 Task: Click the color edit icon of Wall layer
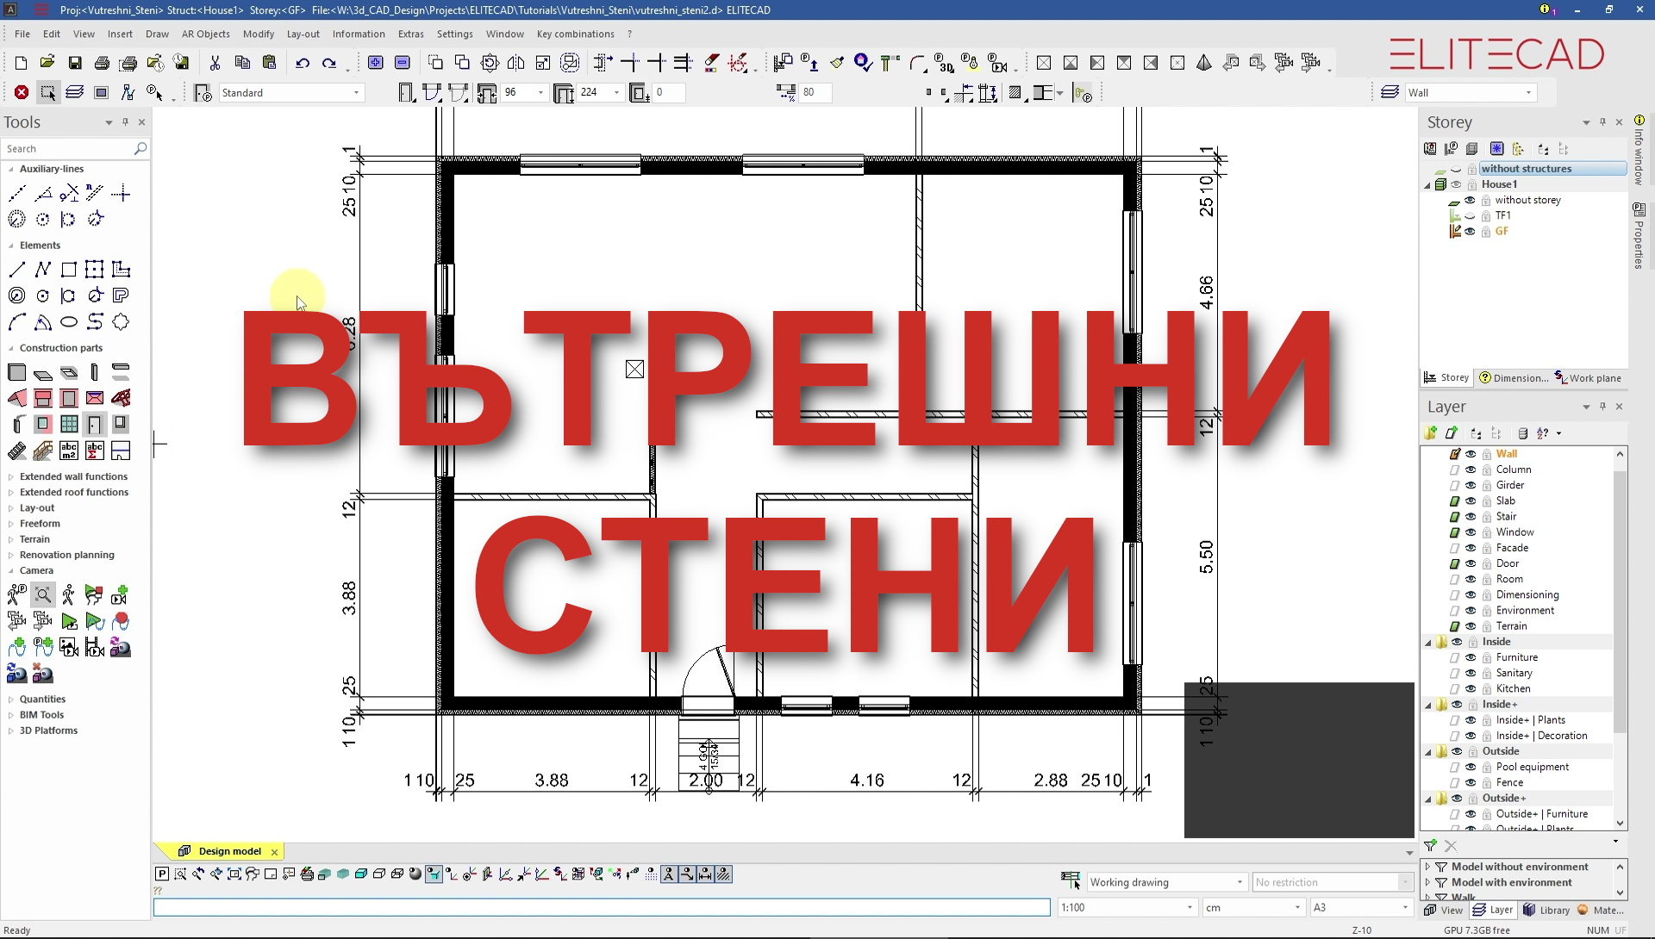pyautogui.click(x=1455, y=454)
